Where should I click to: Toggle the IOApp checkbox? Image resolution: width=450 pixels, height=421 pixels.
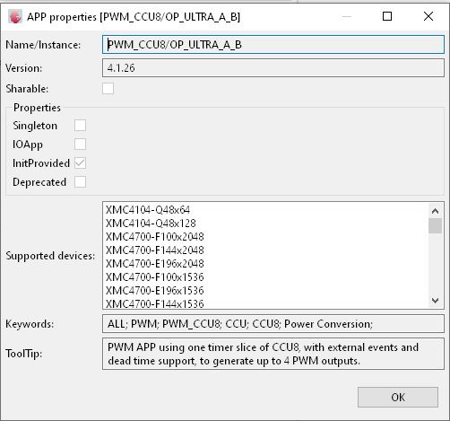click(80, 145)
